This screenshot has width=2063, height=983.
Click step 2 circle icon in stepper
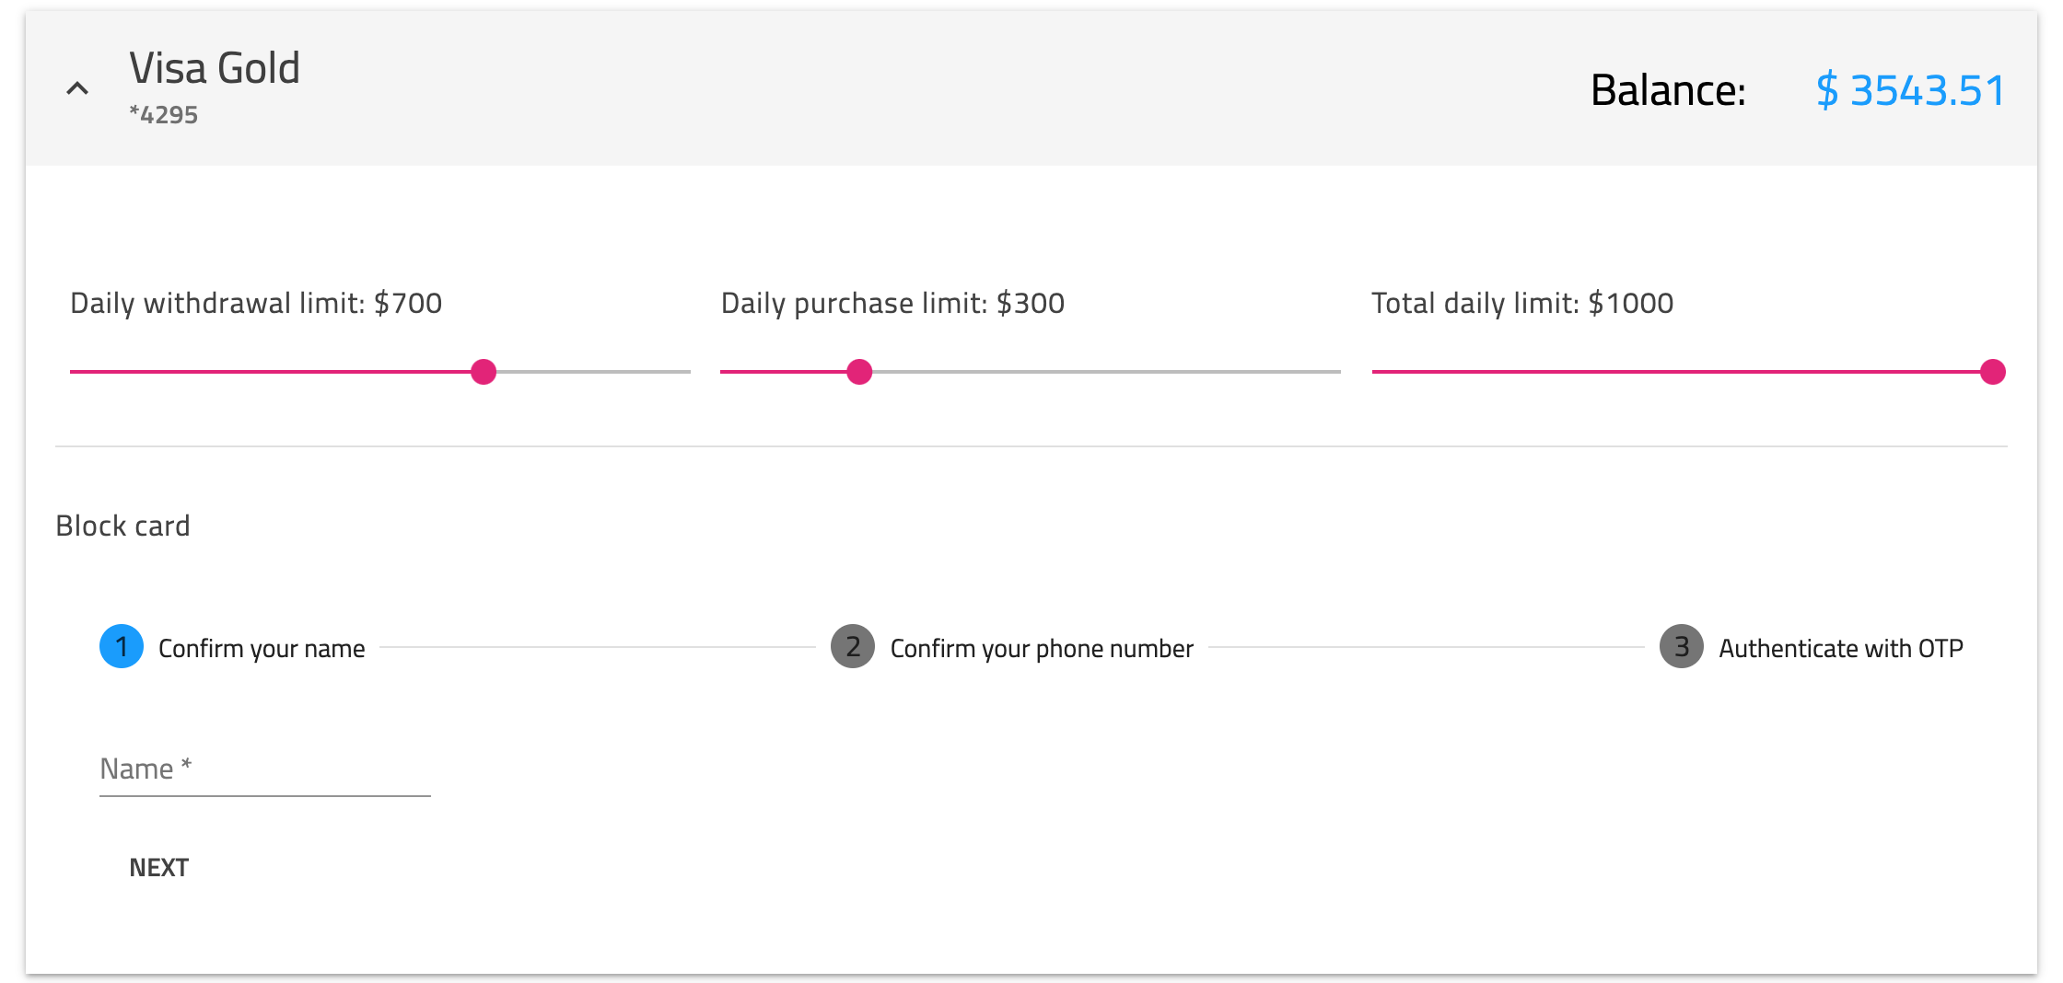(x=853, y=647)
